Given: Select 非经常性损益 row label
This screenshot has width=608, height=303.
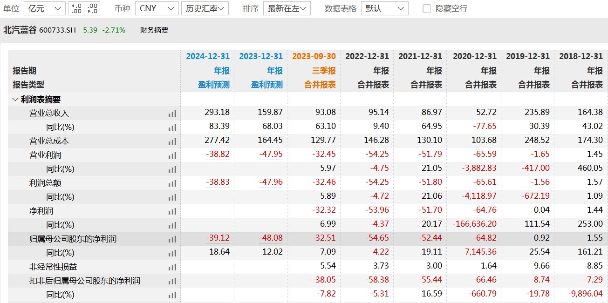Looking at the screenshot, I should 53,267.
